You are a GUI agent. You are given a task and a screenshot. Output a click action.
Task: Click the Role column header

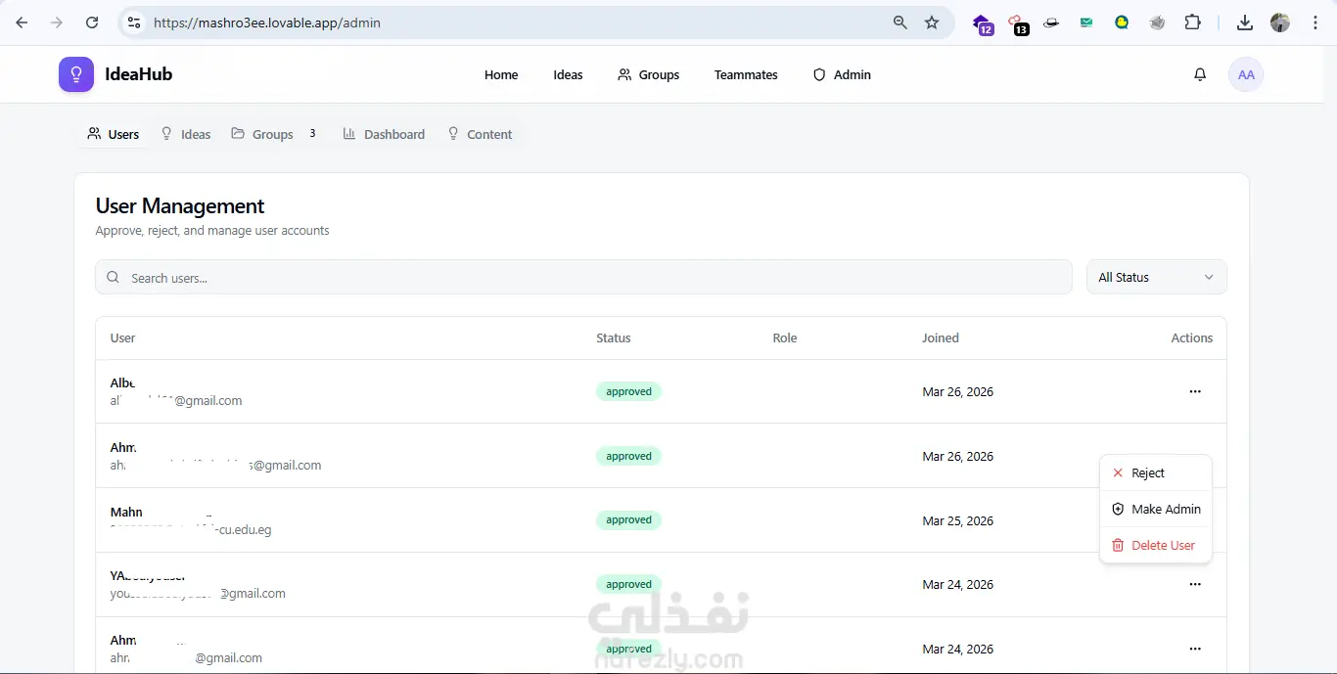785,337
